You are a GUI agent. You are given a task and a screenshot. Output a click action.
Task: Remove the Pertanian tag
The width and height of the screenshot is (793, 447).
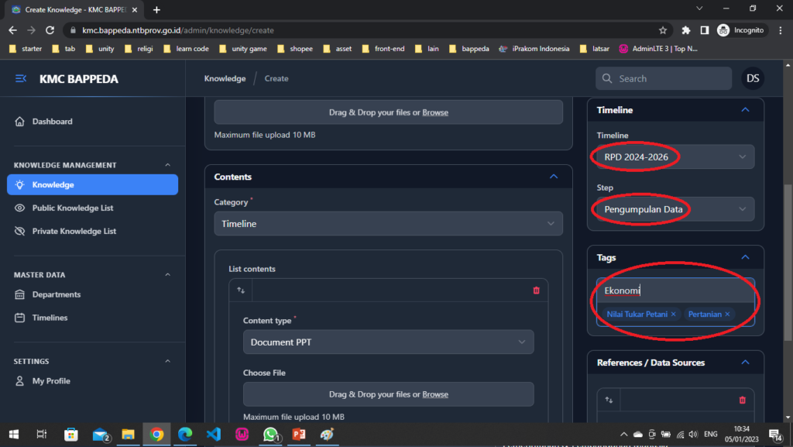tap(727, 315)
